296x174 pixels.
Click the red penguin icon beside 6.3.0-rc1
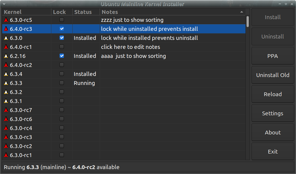tap(6, 155)
